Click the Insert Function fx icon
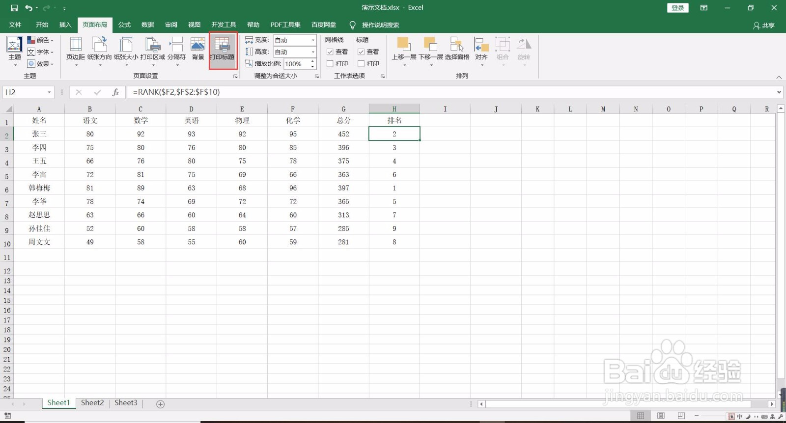The height and width of the screenshot is (423, 786). [x=115, y=92]
